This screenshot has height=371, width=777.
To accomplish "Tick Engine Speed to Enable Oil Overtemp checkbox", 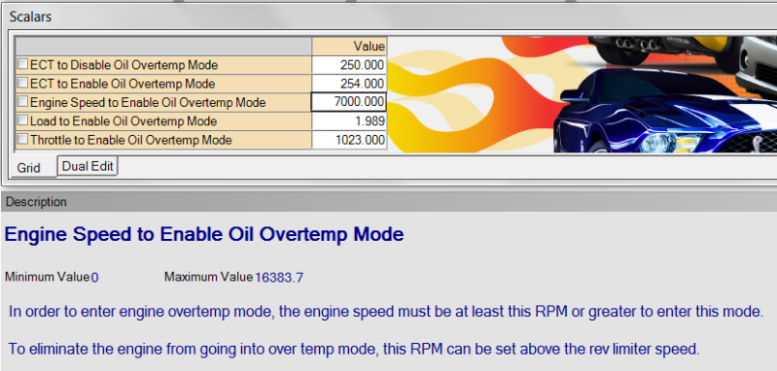I will (x=22, y=102).
